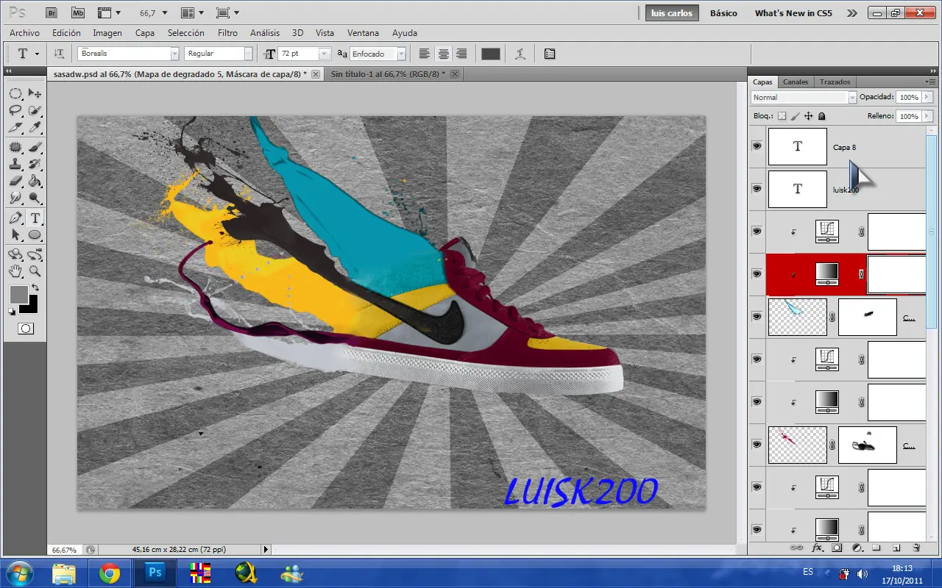Image resolution: width=942 pixels, height=588 pixels.
Task: Select the Ellipse shape tool
Action: pyautogui.click(x=35, y=234)
